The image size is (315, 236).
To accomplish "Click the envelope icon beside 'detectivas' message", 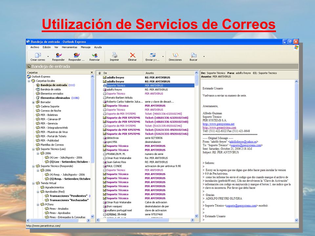I will [104, 138].
